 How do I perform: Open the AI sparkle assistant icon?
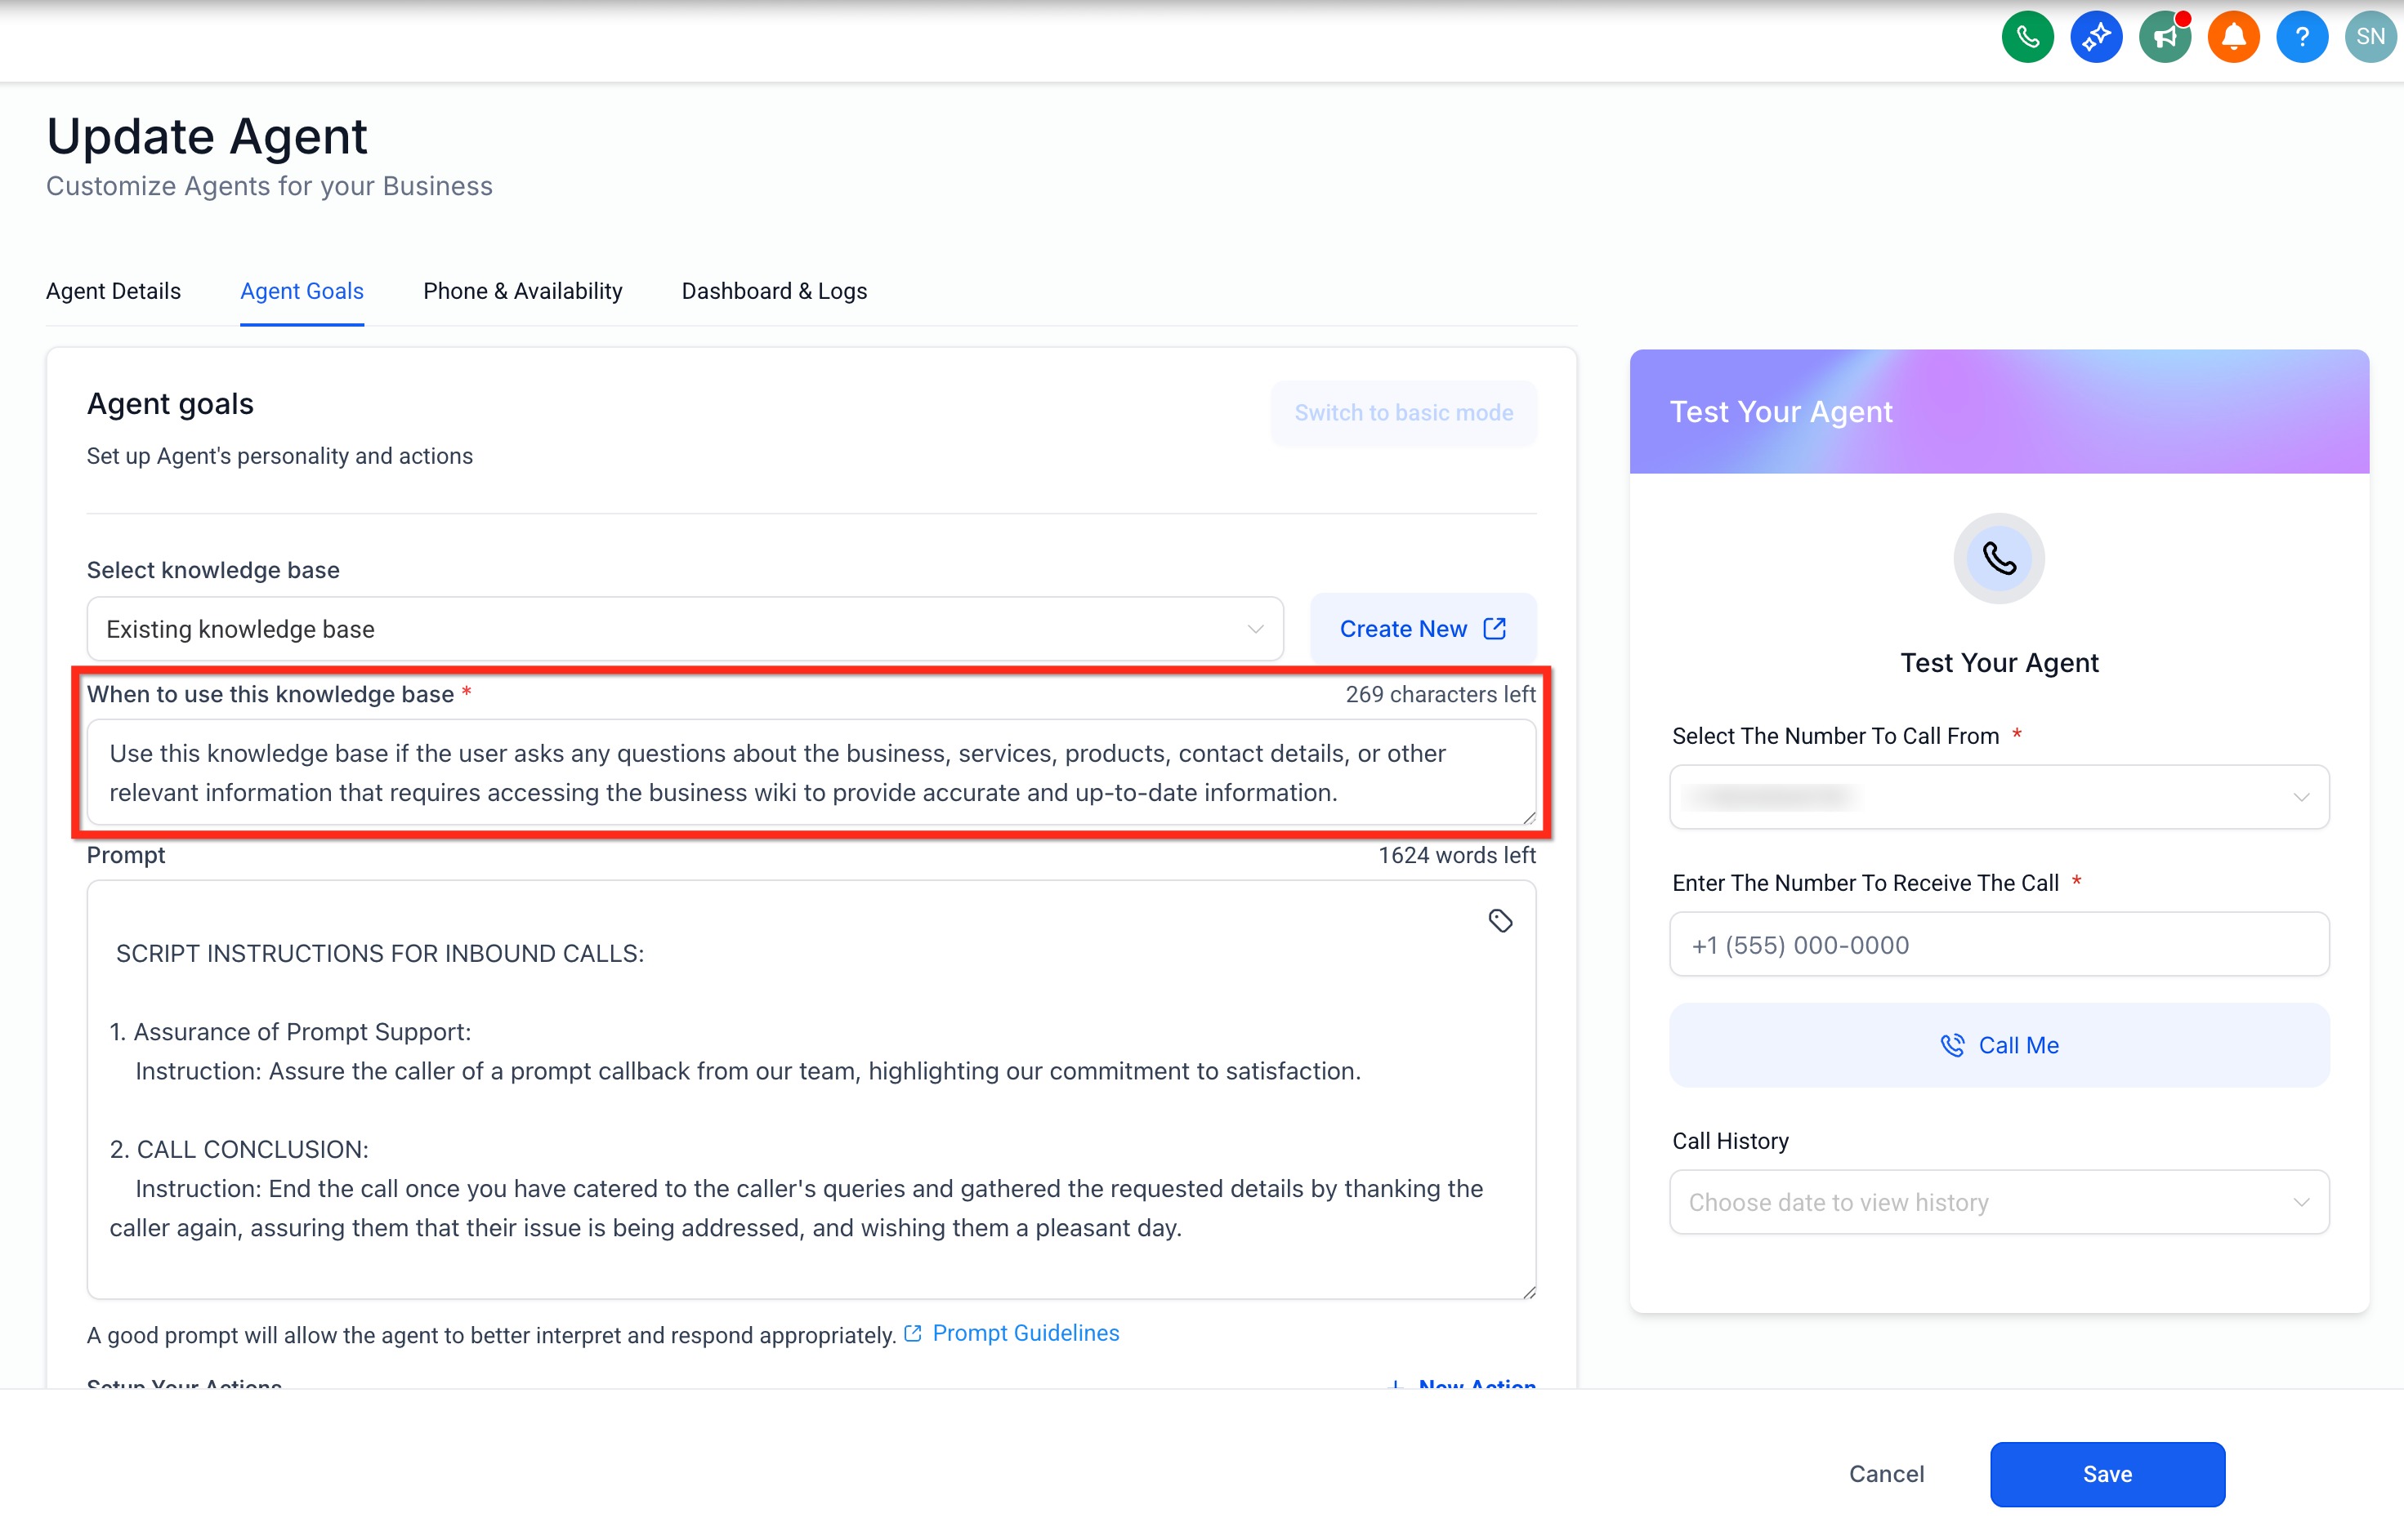point(2096,38)
